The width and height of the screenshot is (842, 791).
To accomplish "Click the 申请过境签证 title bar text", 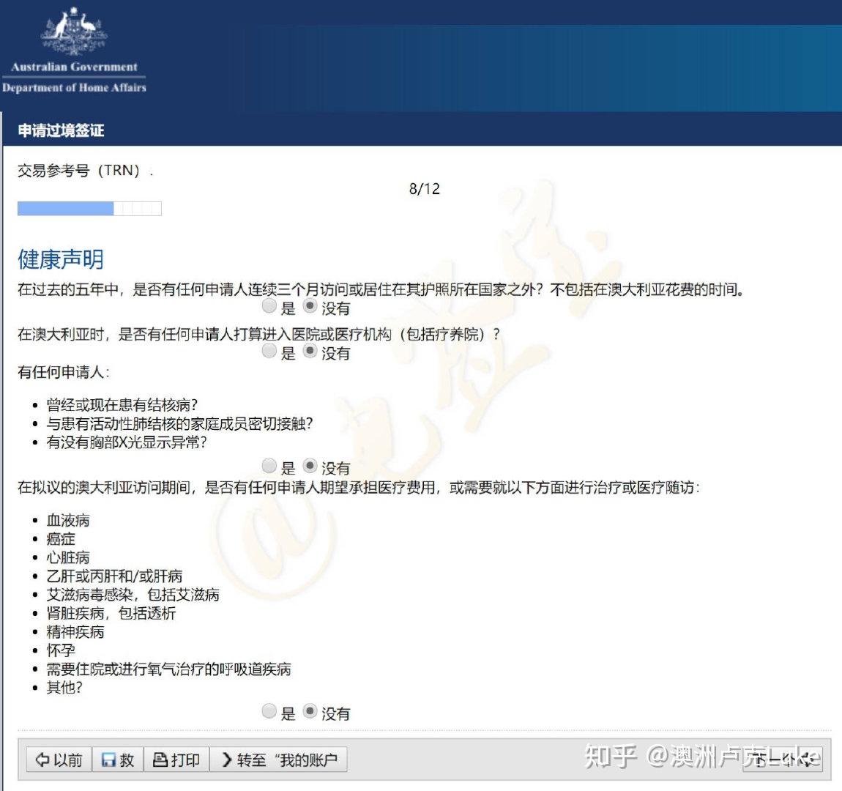I will coord(62,130).
